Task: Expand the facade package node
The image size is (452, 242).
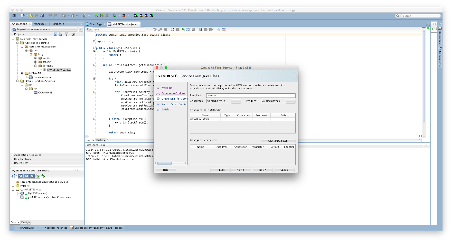Action: [x=36, y=62]
